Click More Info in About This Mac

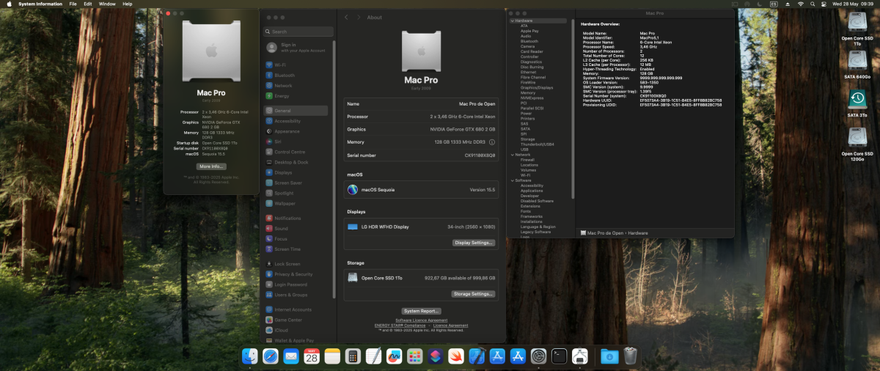pos(211,166)
